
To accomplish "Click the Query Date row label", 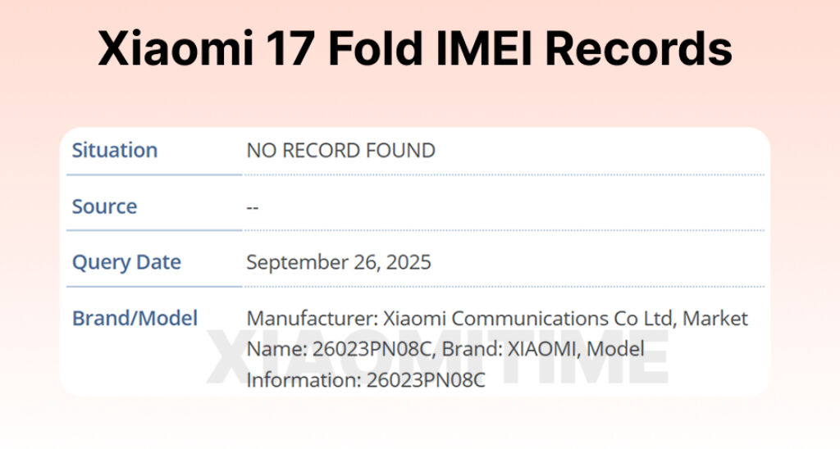I will 126,262.
